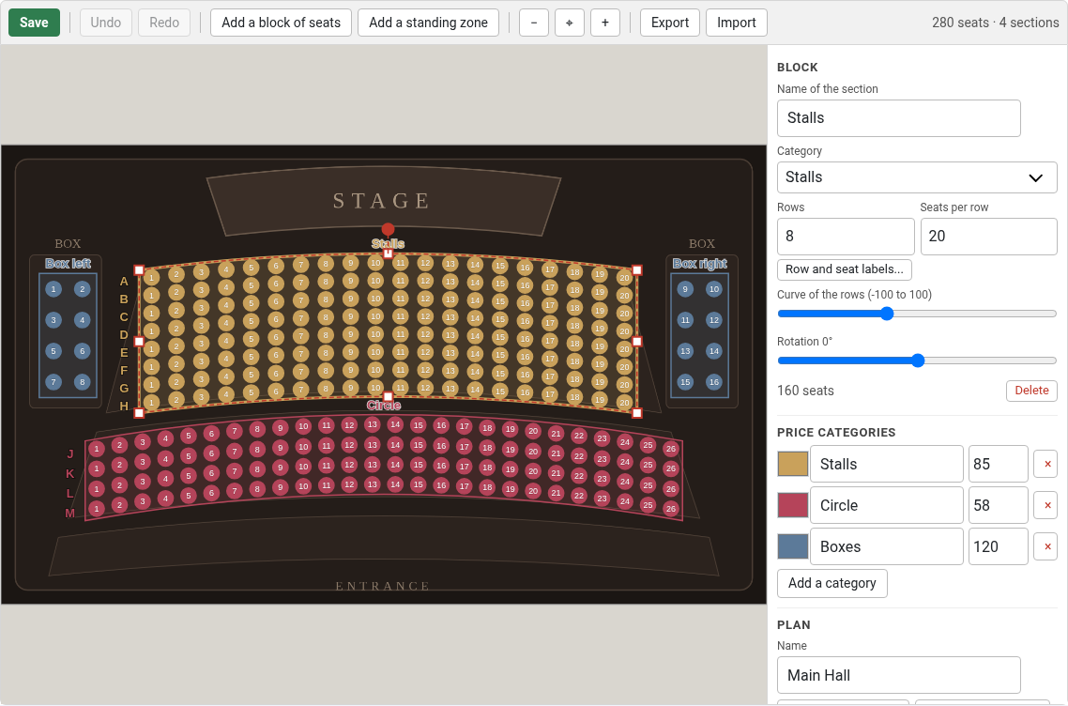Focus the Rows input field
This screenshot has height=706, width=1068.
pos(846,236)
